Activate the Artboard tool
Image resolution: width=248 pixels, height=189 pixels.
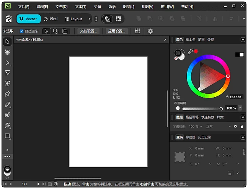point(7,52)
